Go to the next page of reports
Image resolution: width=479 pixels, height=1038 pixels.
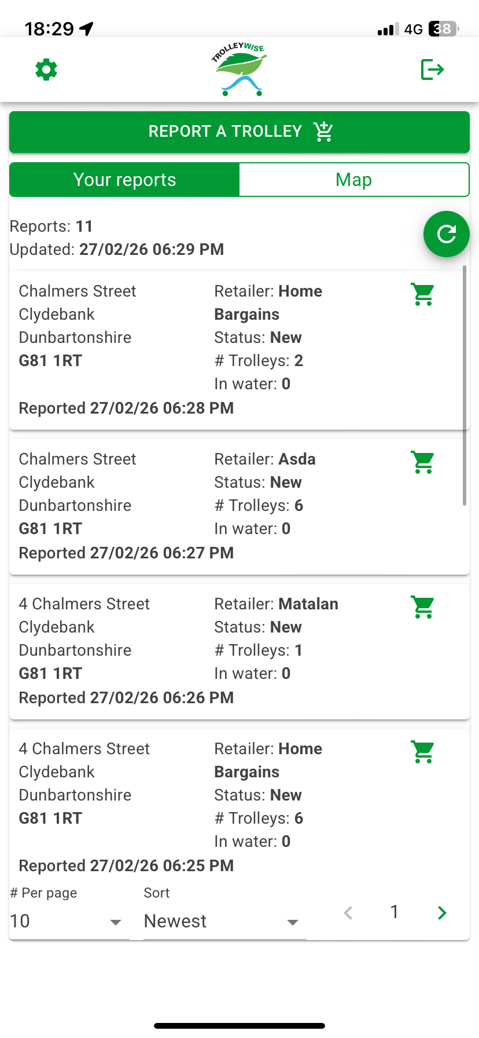[x=442, y=913]
